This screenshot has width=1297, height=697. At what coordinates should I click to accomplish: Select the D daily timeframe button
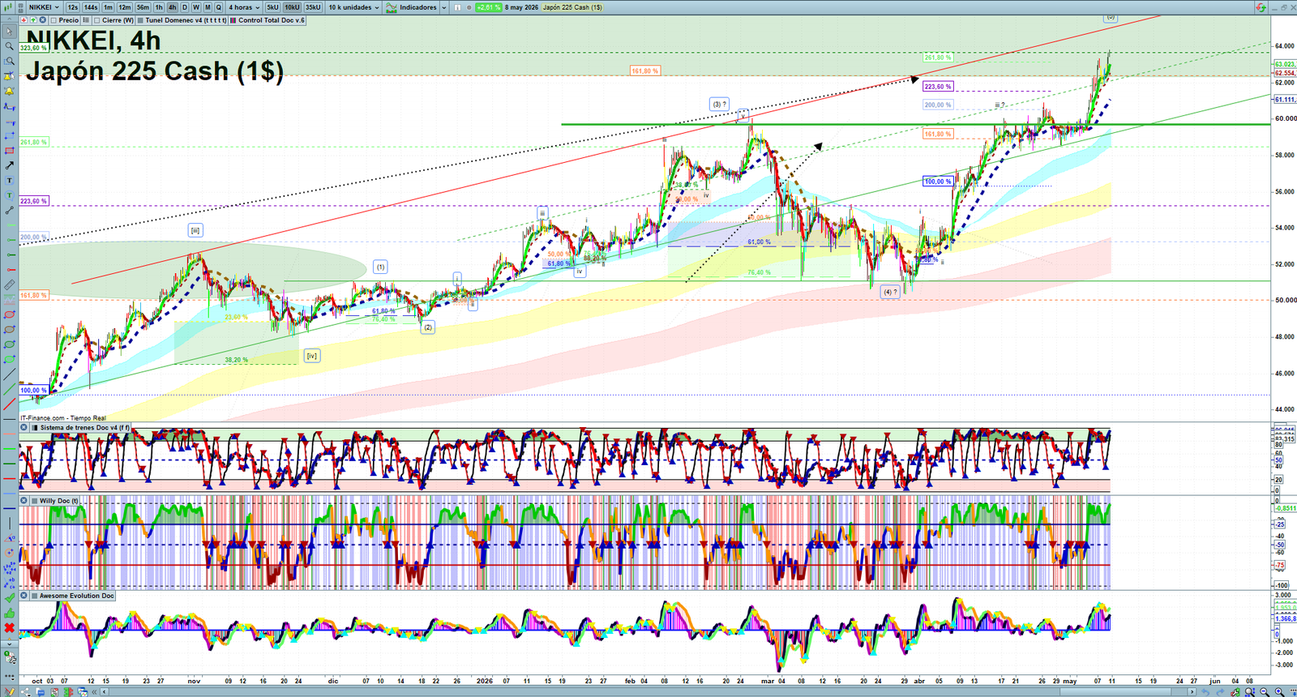click(185, 7)
